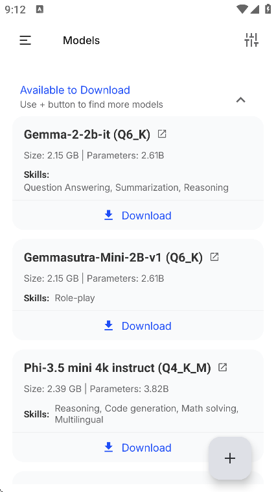Download the Gemma-2-2b-it model
Viewport: 276px width, 492px height.
click(138, 215)
